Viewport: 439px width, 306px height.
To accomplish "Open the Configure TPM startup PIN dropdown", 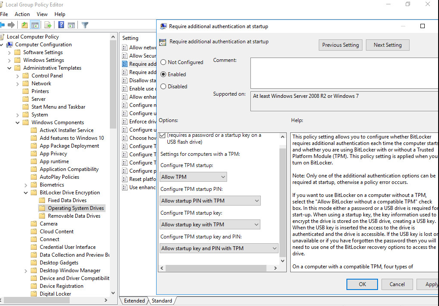I will pos(210,201).
